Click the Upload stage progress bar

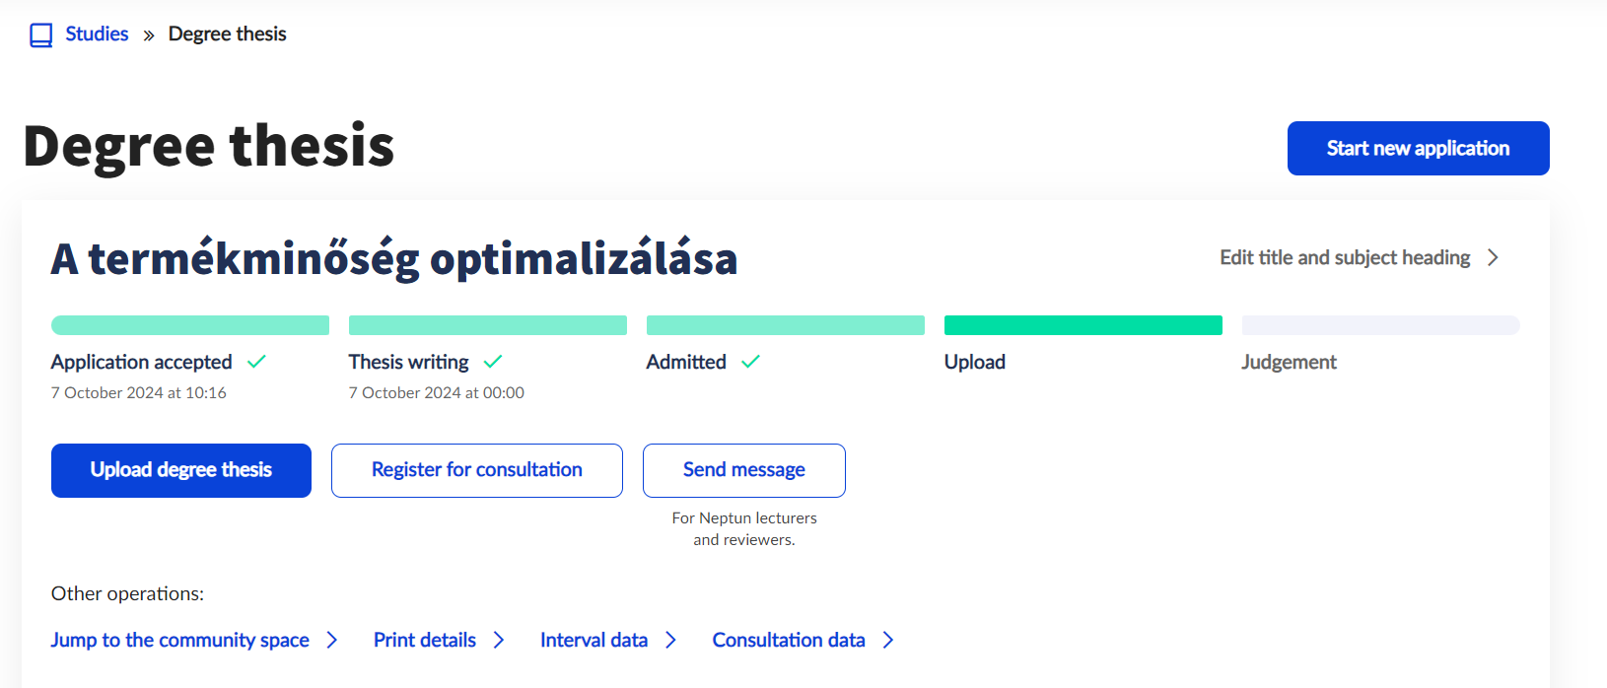(1083, 325)
